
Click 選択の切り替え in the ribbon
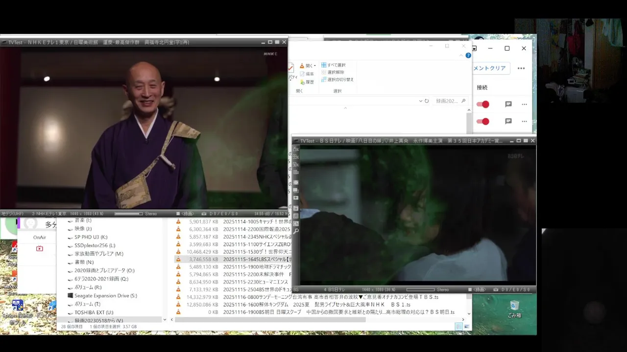point(337,80)
